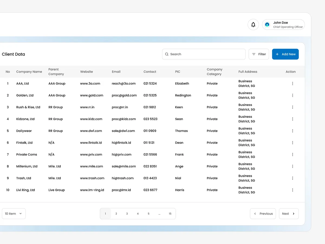The width and height of the screenshot is (325, 244).
Task: Go to the Previous page
Action: pyautogui.click(x=263, y=214)
